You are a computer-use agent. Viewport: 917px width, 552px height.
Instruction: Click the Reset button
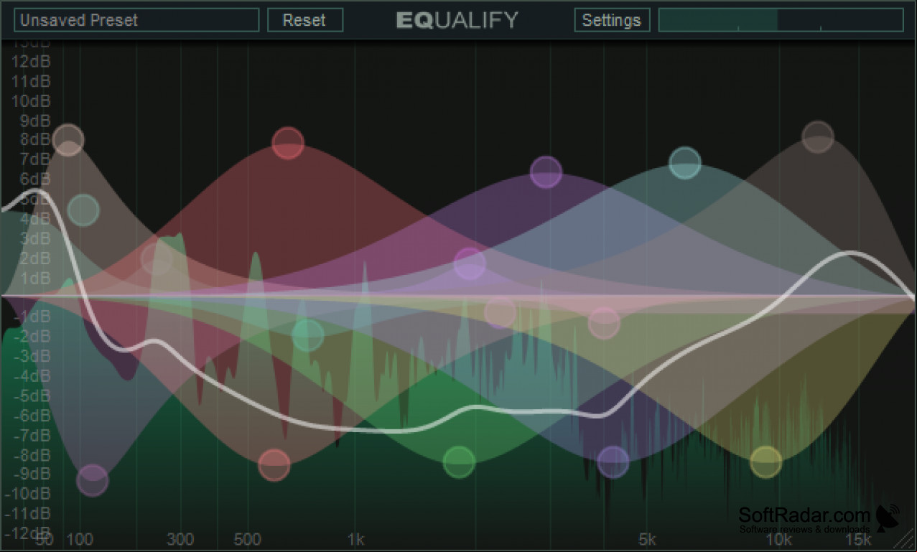[x=305, y=20]
